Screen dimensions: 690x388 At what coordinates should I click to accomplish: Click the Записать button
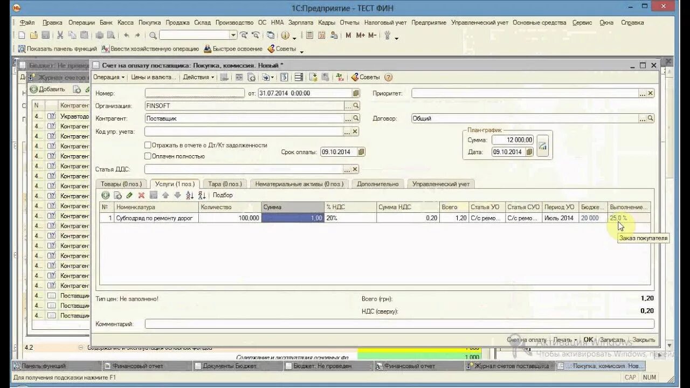point(612,340)
